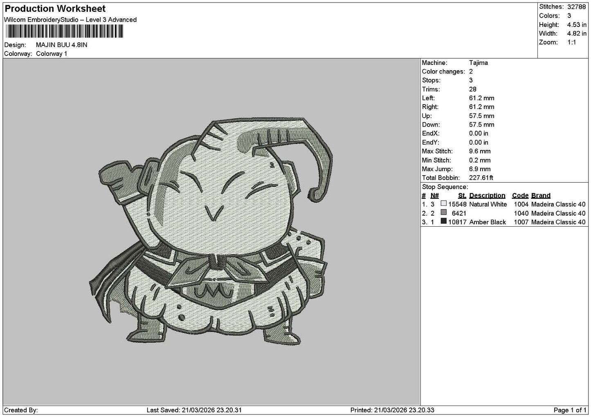Select stitch count '15548' in stop row 1

click(457, 205)
